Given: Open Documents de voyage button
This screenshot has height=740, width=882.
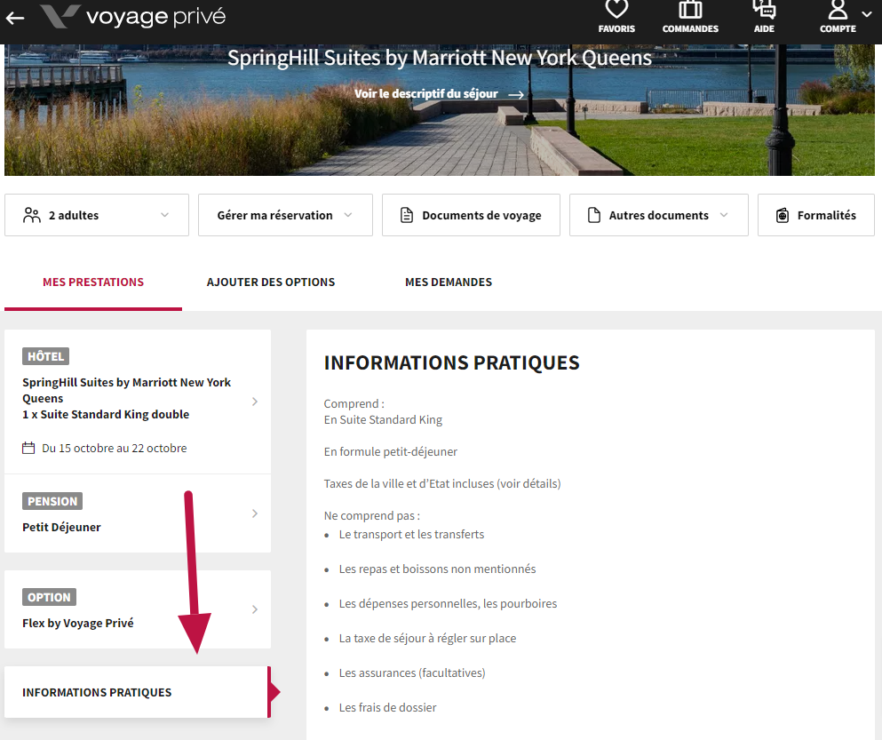Looking at the screenshot, I should 471,215.
